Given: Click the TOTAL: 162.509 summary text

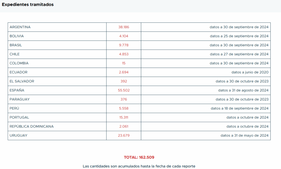Looking at the screenshot, I should (x=139, y=157).
